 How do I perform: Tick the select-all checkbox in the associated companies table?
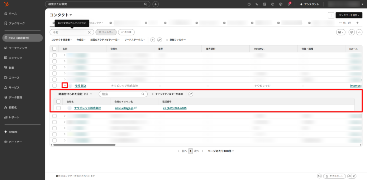58,101
